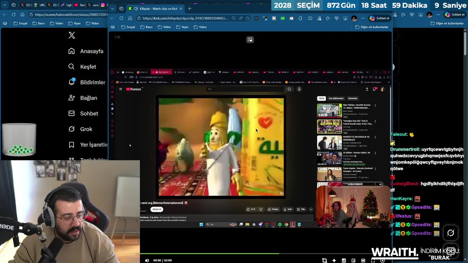Expand Basın bookmarks folder in Kick window
Image resolution: width=468 pixels, height=263 pixels.
coord(146,27)
